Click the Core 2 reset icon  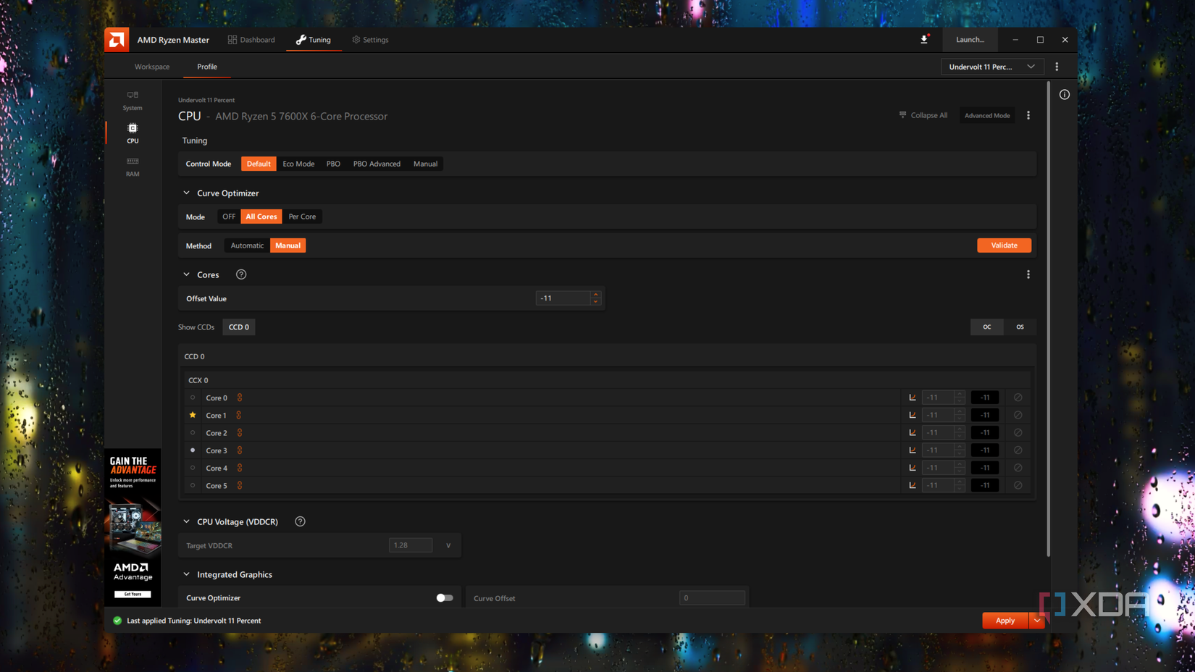tap(1018, 432)
